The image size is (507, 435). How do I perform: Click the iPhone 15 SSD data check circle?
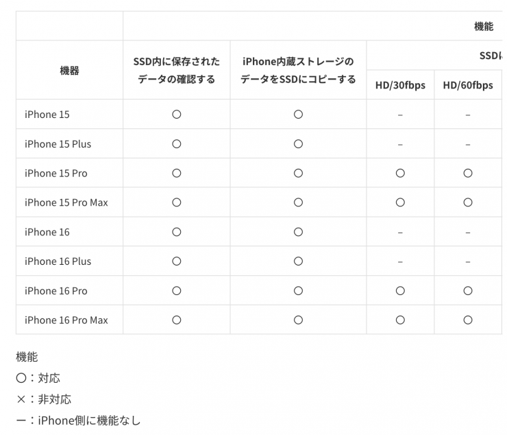point(176,115)
